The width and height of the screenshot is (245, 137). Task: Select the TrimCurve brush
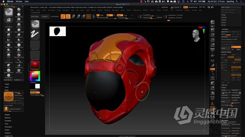click(9, 40)
